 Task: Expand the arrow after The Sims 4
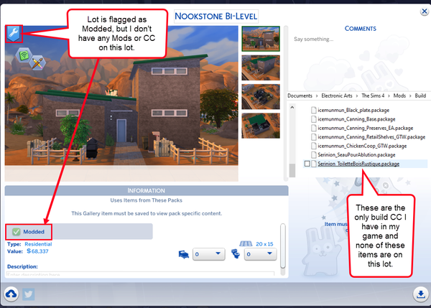(389, 96)
